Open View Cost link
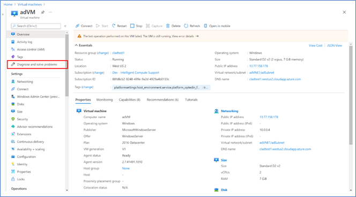This screenshot has width=356, height=197. (315, 46)
